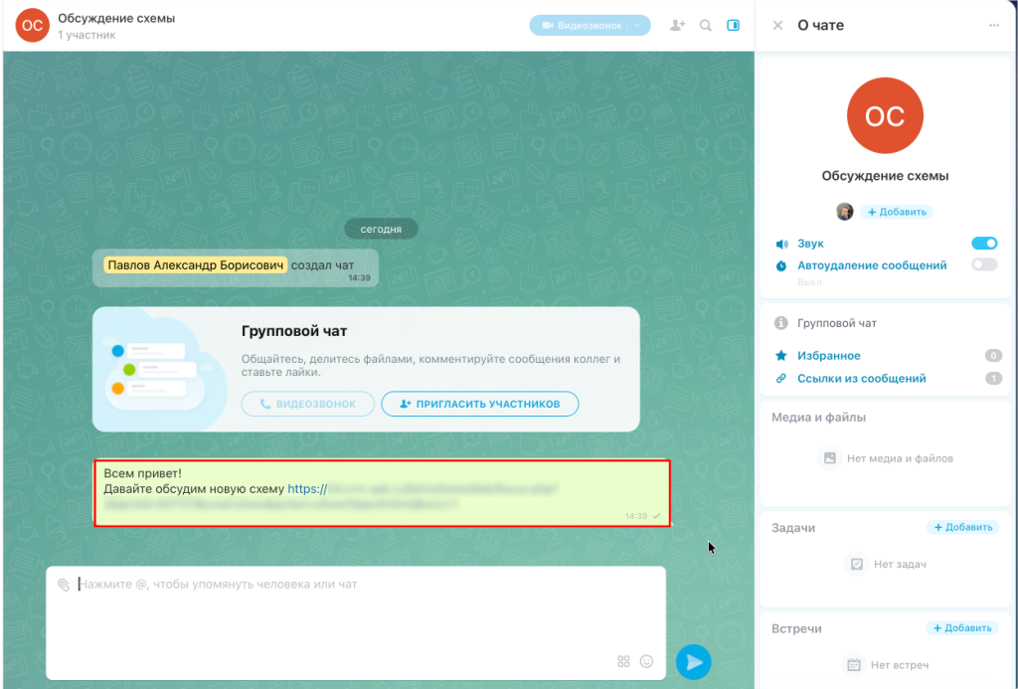Viewport: 1018px width, 689px height.
Task: Toggle the chat info side panel icon
Action: [734, 26]
